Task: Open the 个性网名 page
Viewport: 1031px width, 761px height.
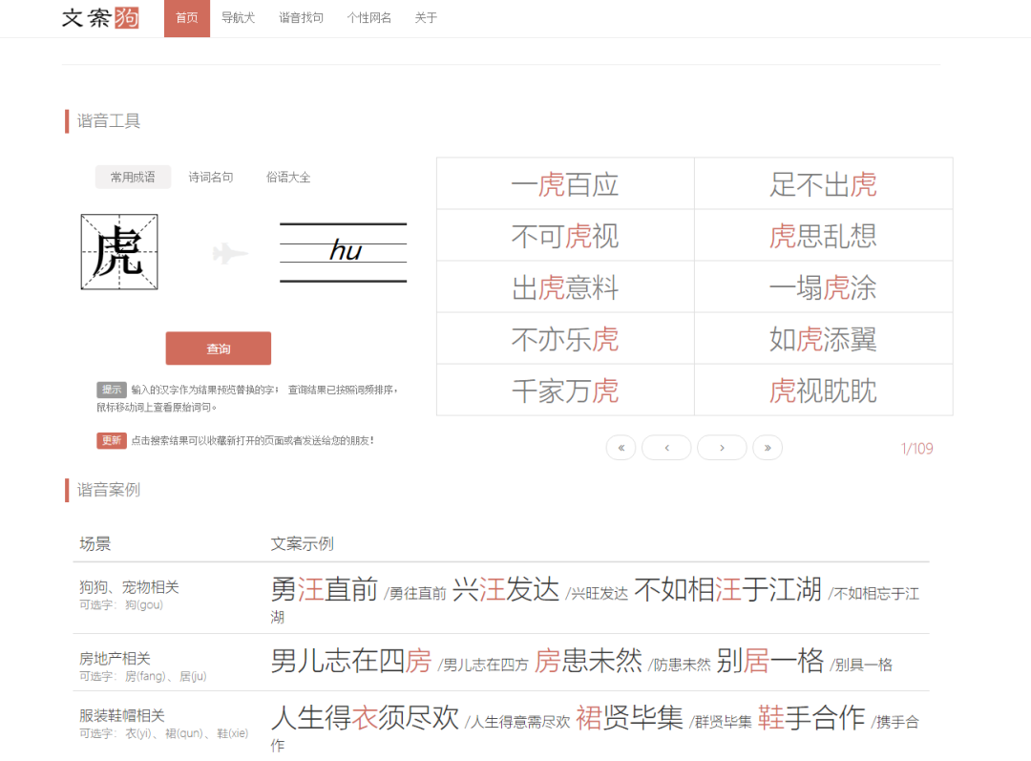Action: pyautogui.click(x=368, y=17)
